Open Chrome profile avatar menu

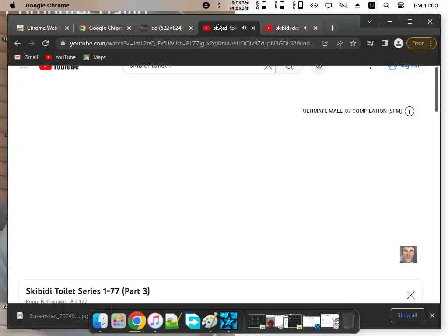[398, 43]
